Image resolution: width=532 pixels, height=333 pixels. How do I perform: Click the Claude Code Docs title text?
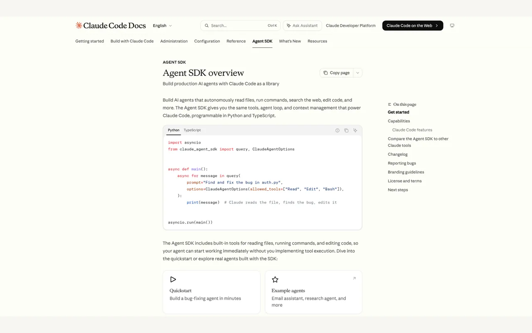(114, 26)
